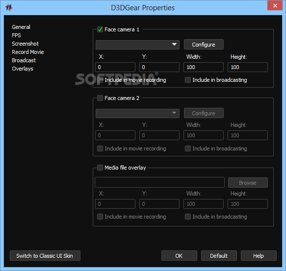Click Configure button for Face camera 2
The height and width of the screenshot is (271, 286).
(x=204, y=113)
